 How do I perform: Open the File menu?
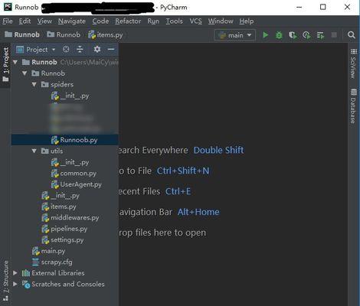point(8,21)
